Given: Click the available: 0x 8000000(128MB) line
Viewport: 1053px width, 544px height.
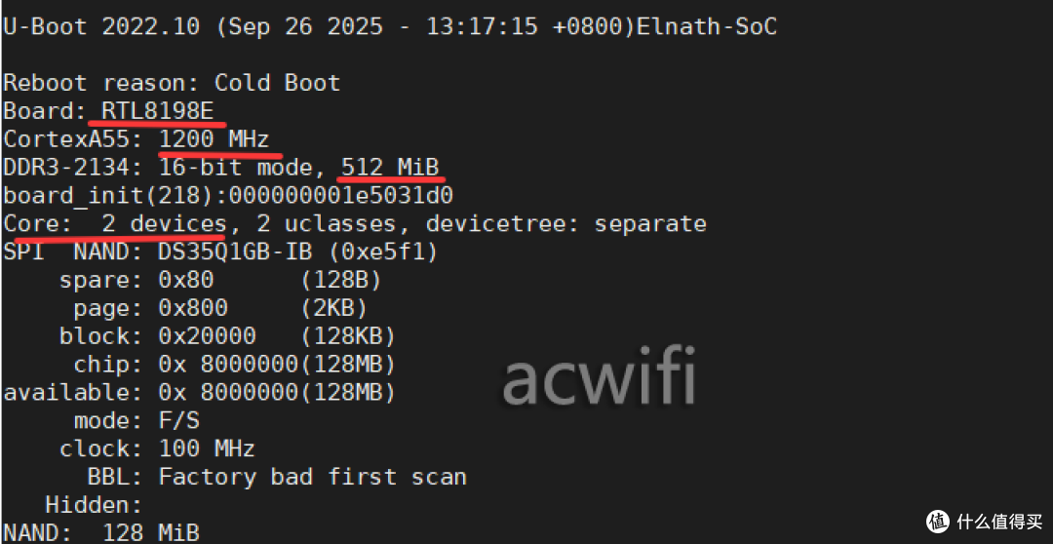Looking at the screenshot, I should click(200, 392).
